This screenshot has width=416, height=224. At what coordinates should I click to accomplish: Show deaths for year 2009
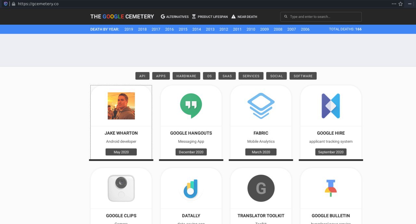pos(265,29)
